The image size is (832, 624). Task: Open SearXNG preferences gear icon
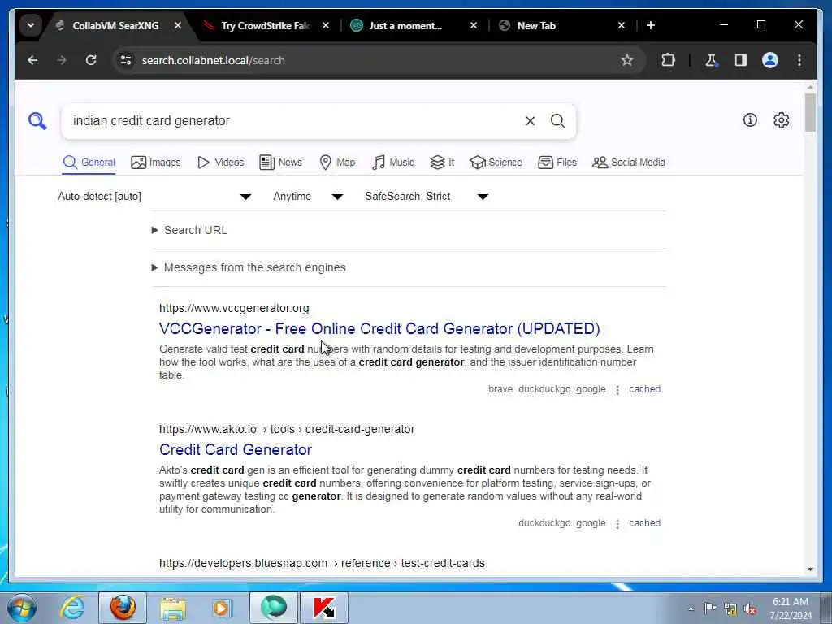(781, 120)
